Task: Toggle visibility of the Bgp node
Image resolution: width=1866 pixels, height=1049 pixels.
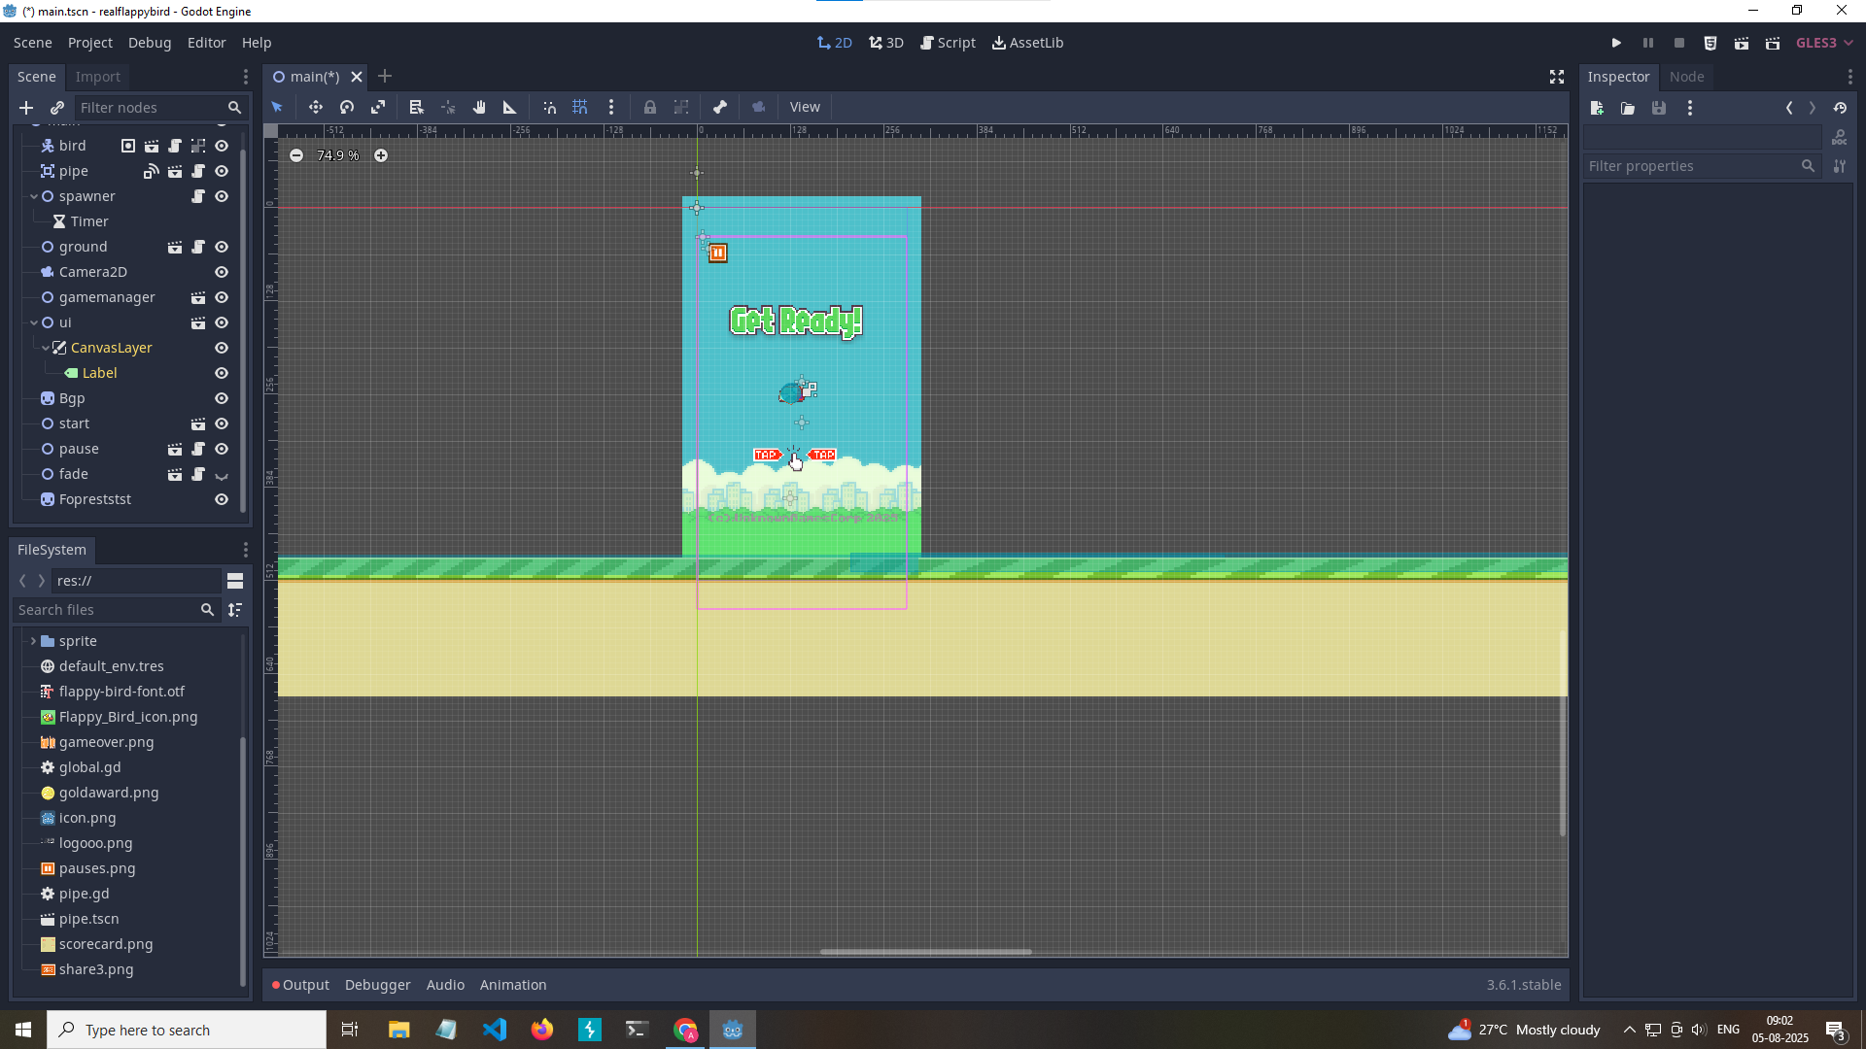Action: pyautogui.click(x=222, y=398)
